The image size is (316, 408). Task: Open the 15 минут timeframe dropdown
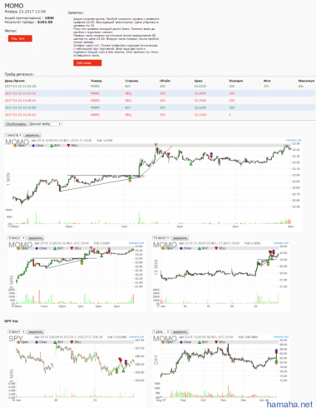tap(161, 238)
